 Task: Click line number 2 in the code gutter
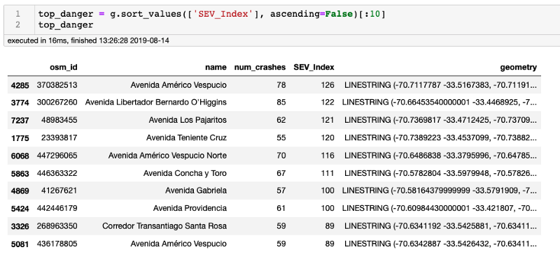pyautogui.click(x=18, y=25)
